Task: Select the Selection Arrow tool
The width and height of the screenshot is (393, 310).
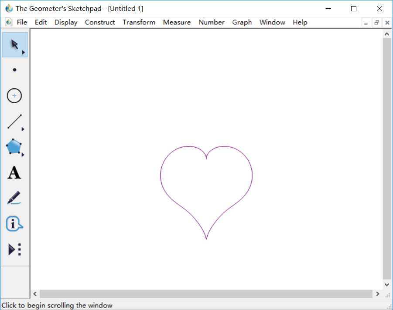Action: [14, 44]
